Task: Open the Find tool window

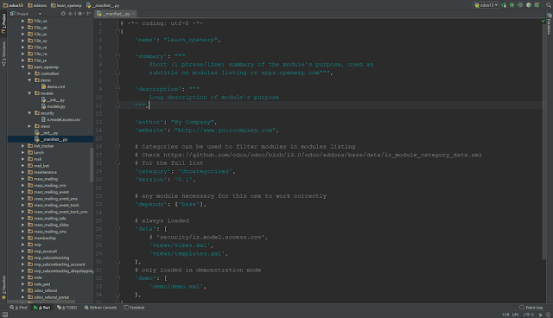Action: (18, 308)
